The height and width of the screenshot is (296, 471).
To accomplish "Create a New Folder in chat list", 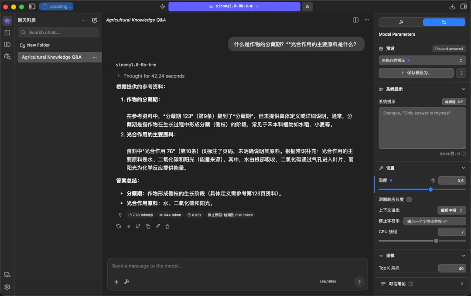I will [x=35, y=45].
